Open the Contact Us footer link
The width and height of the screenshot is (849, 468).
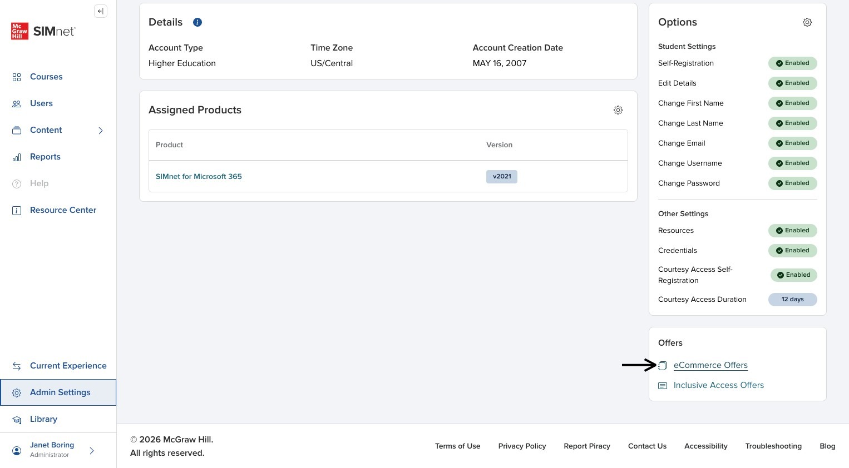pos(647,446)
